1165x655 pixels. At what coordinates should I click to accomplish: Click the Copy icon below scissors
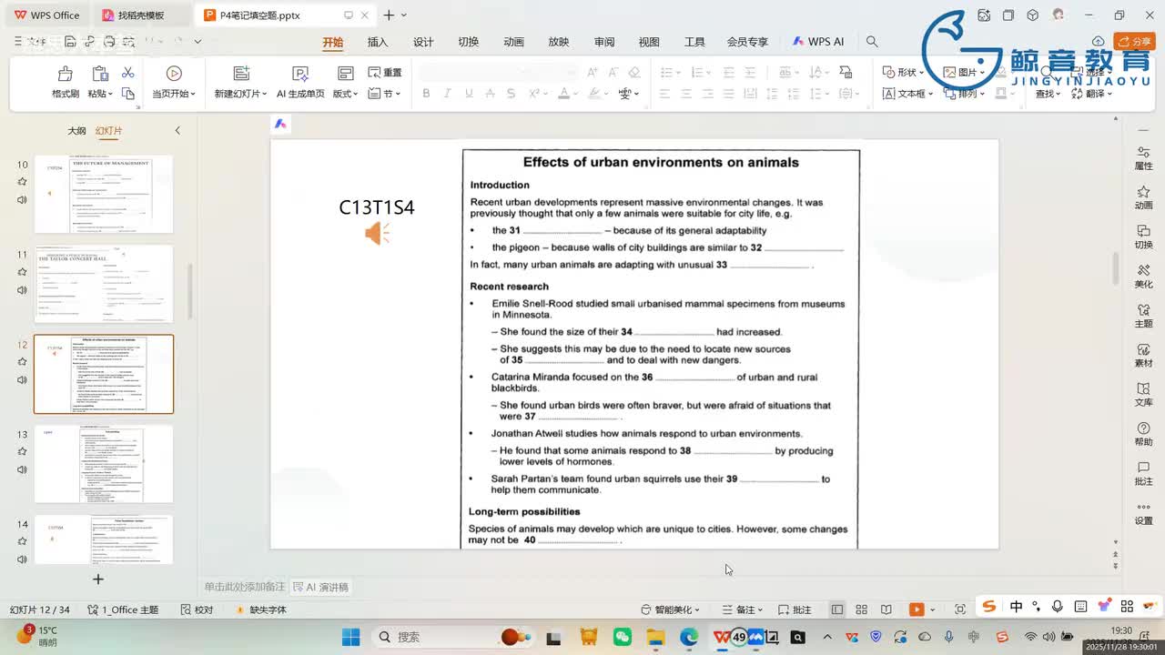127,94
